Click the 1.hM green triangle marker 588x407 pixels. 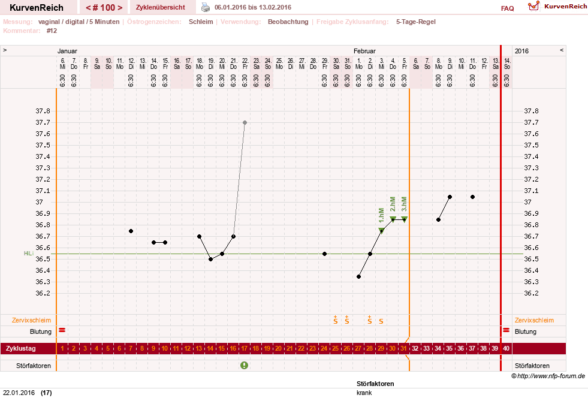pos(381,230)
